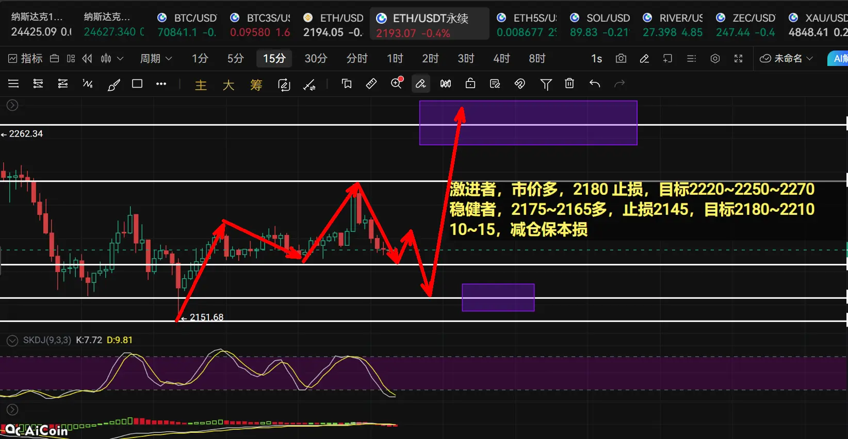This screenshot has width=848, height=439.
Task: Enter fullscreen with the expand icon
Action: (x=738, y=59)
